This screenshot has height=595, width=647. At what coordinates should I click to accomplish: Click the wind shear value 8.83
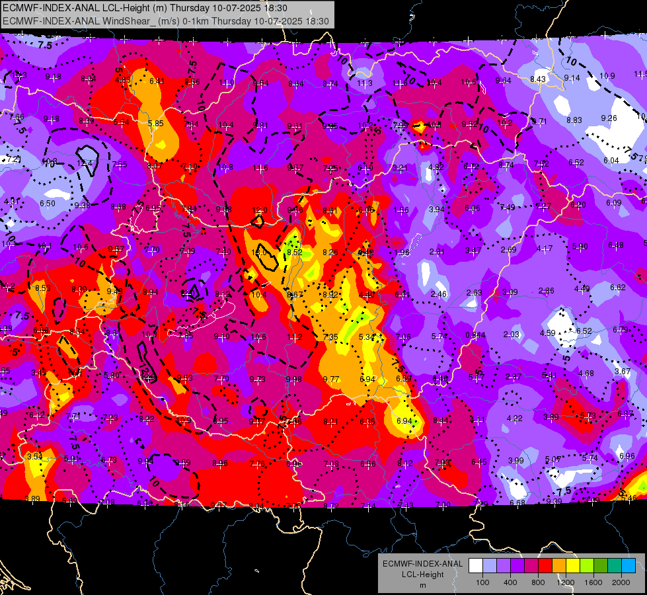(574, 120)
